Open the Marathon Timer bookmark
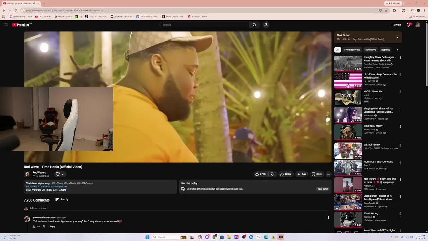The height and width of the screenshot is (241, 428). (63, 16)
